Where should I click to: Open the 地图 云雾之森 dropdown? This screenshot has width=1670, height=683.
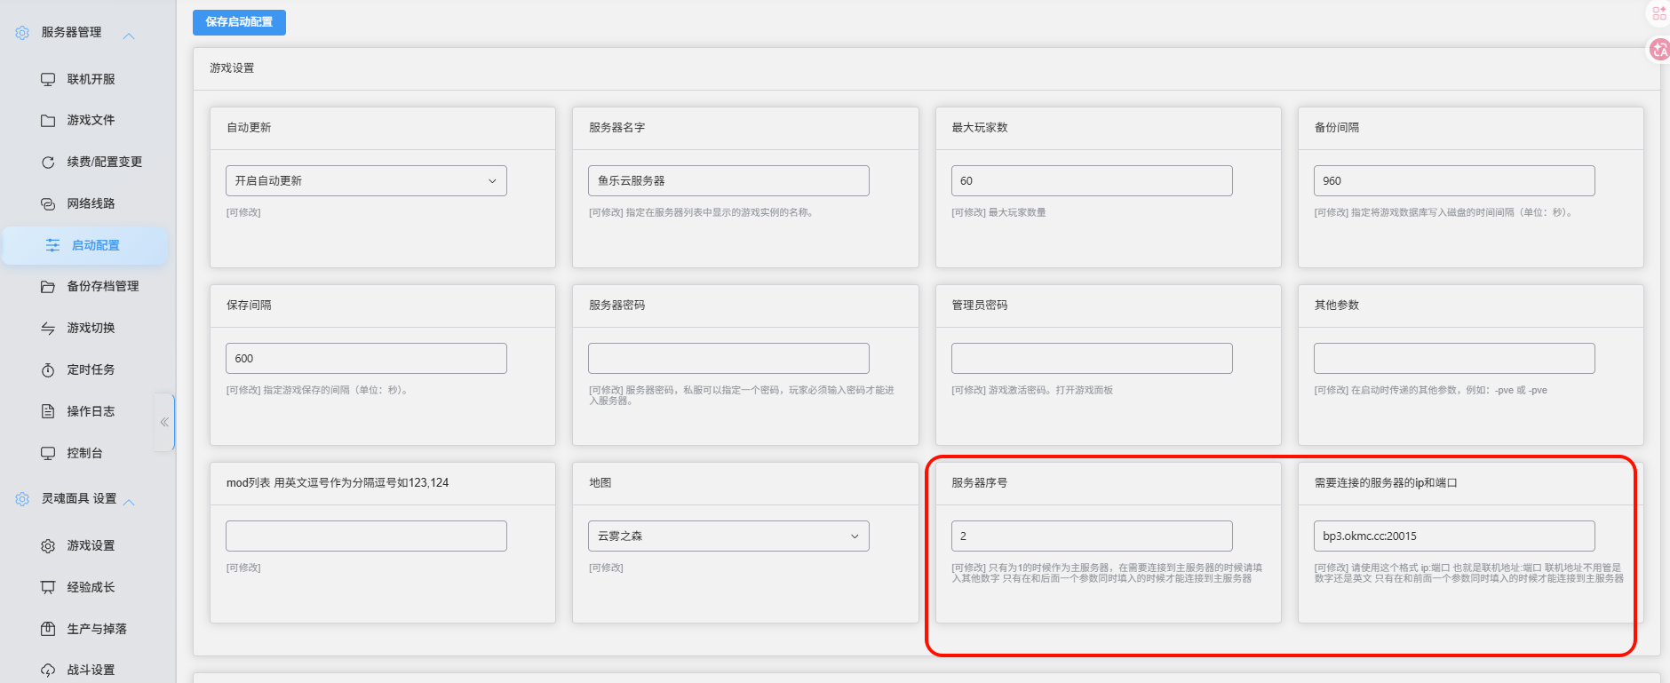(728, 536)
